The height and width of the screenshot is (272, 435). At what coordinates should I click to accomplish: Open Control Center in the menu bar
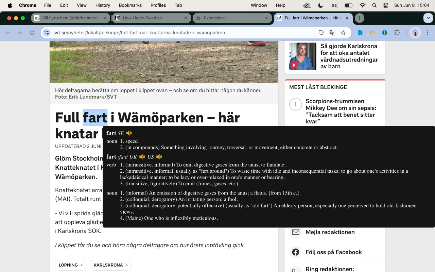[x=385, y=5]
